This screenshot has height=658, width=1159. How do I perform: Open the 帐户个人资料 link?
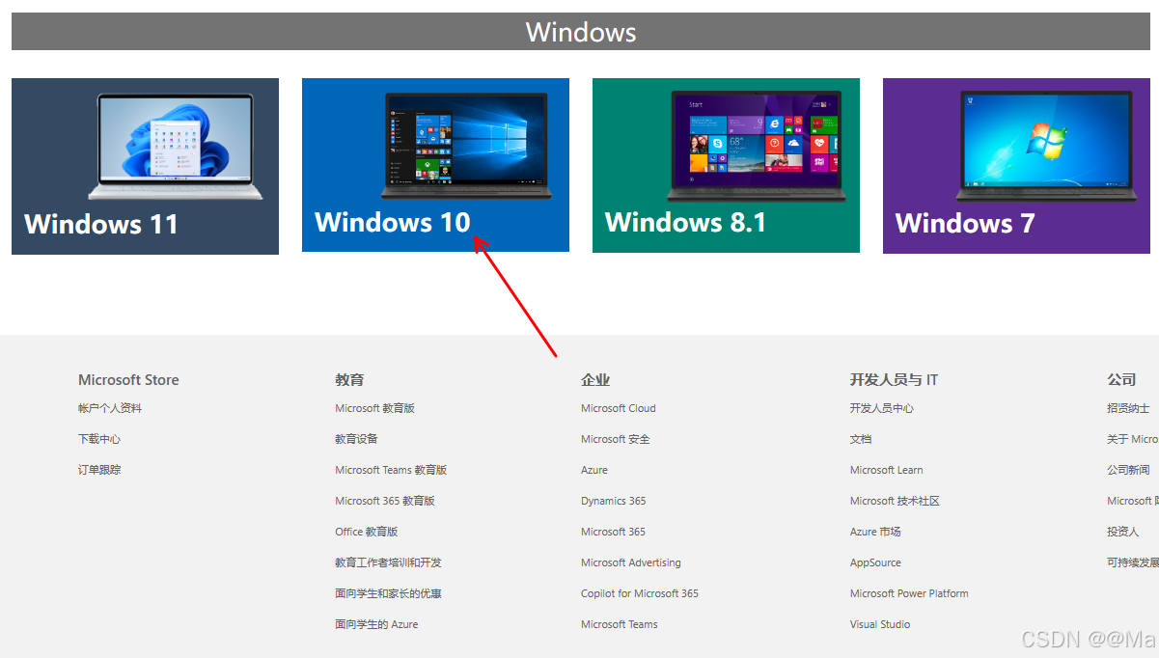coord(110,408)
